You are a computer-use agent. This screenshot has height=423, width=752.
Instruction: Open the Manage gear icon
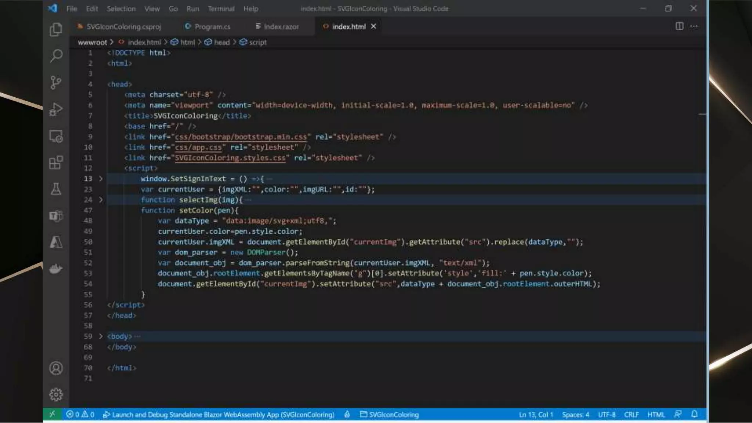56,395
